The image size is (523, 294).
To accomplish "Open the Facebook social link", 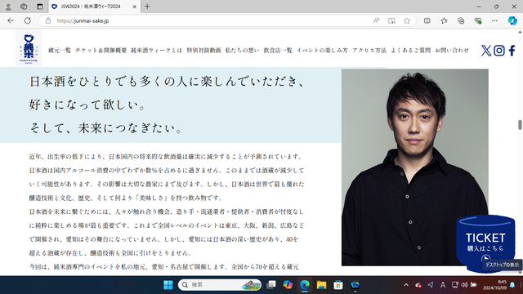I will 512,51.
